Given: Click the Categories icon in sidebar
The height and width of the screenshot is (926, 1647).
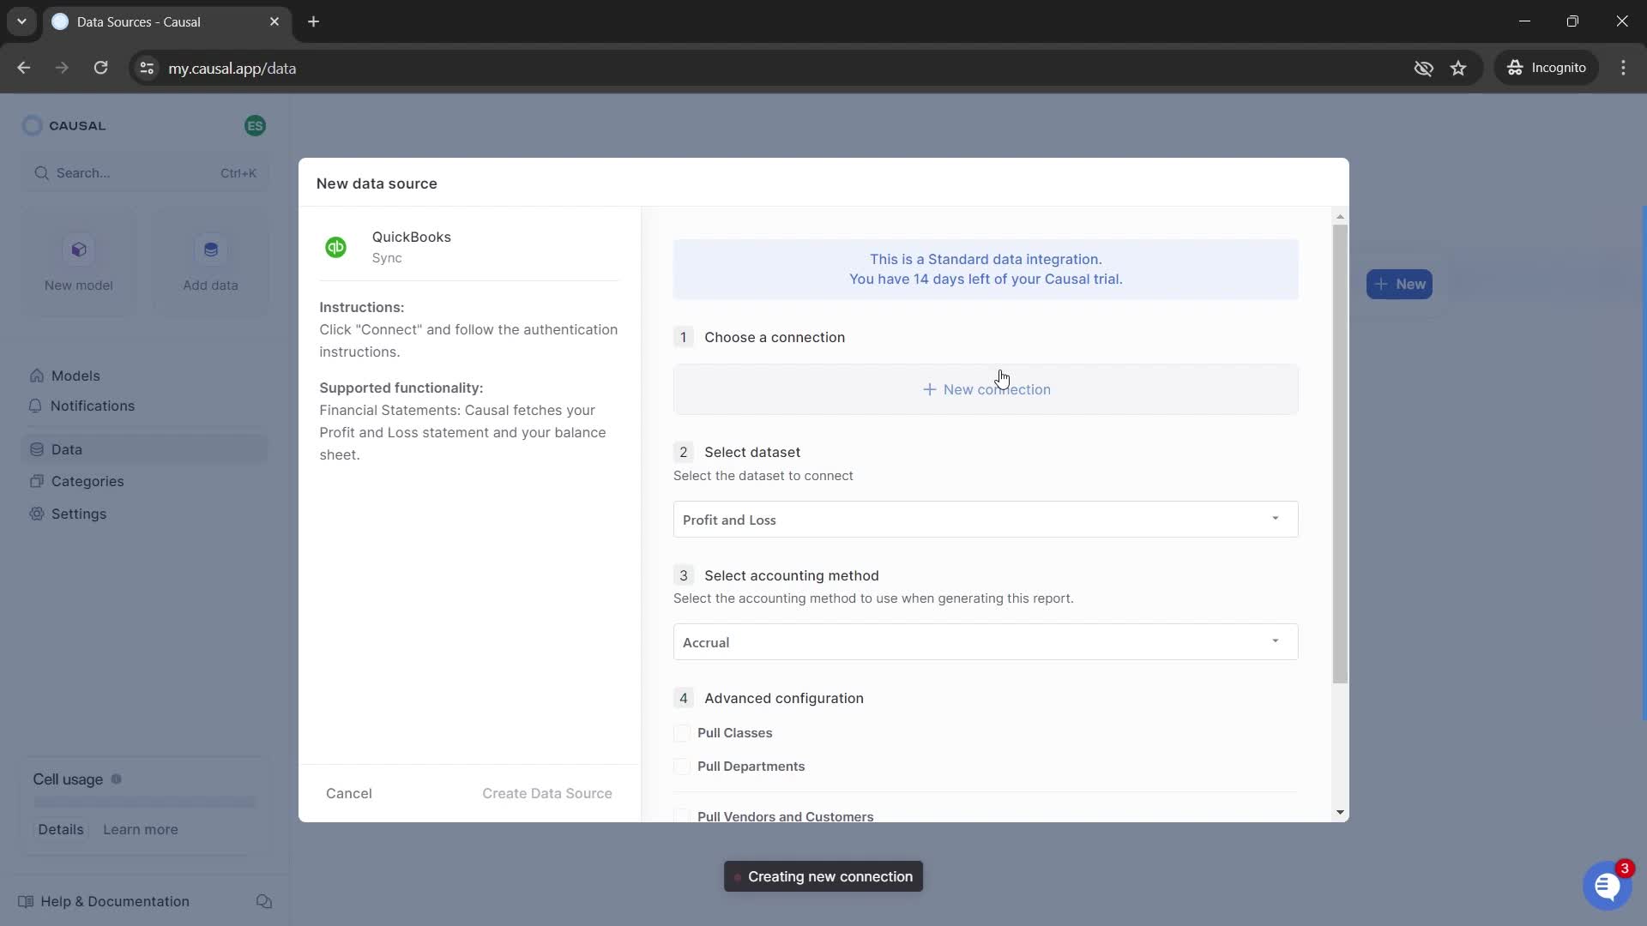Looking at the screenshot, I should click(37, 481).
